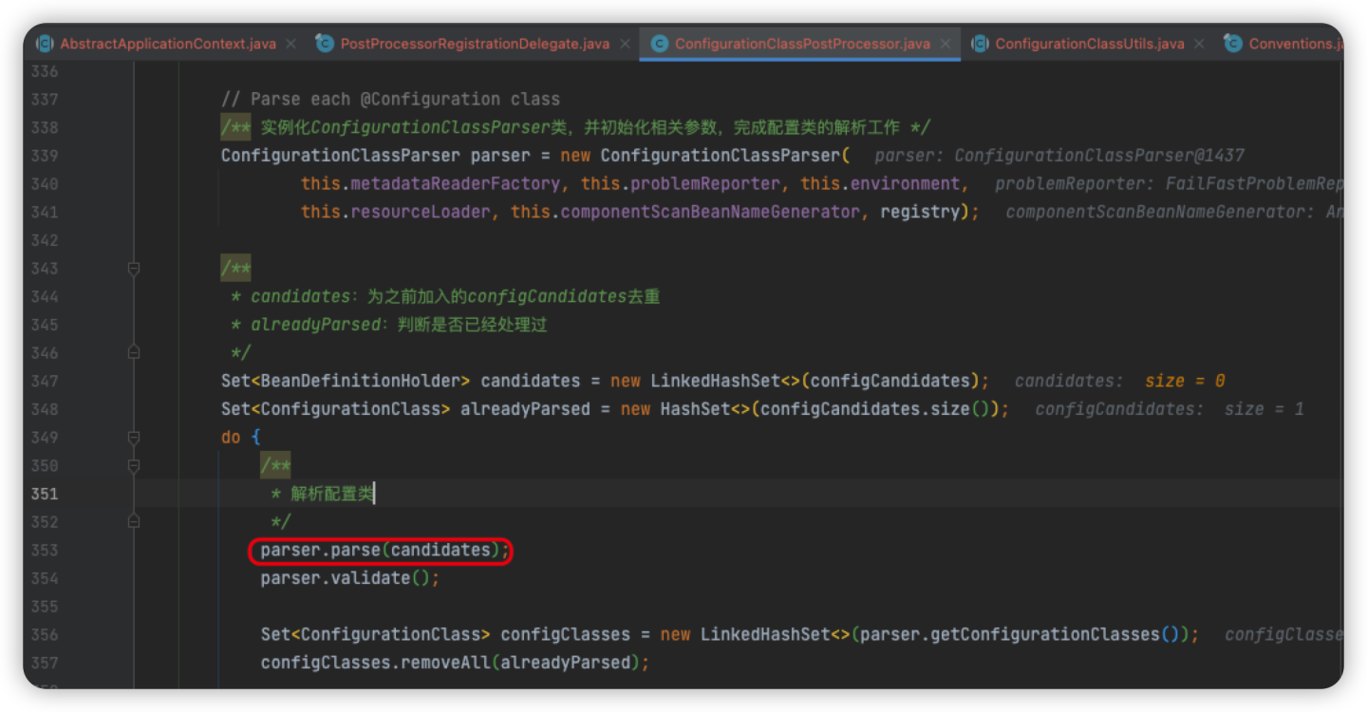Image resolution: width=1367 pixels, height=712 pixels.
Task: Click '// Parse each @Configuration class' comment
Action: point(390,100)
